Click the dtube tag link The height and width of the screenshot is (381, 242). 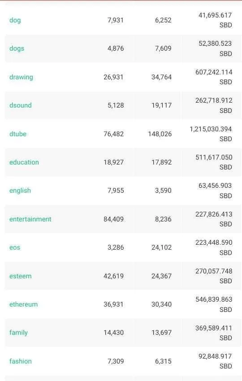point(18,134)
